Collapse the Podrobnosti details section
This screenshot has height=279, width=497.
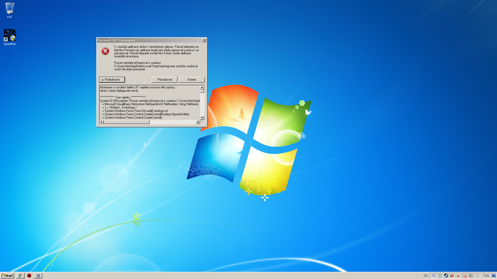click(112, 80)
